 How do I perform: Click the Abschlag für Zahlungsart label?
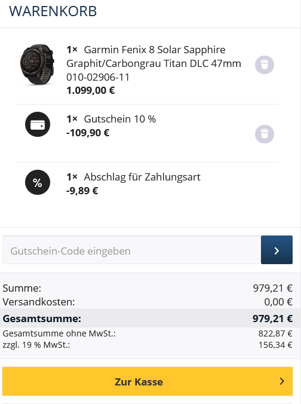142,177
